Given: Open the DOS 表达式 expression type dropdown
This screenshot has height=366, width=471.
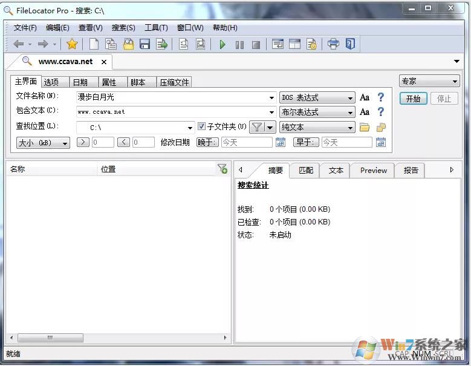Looking at the screenshot, I should coord(317,97).
